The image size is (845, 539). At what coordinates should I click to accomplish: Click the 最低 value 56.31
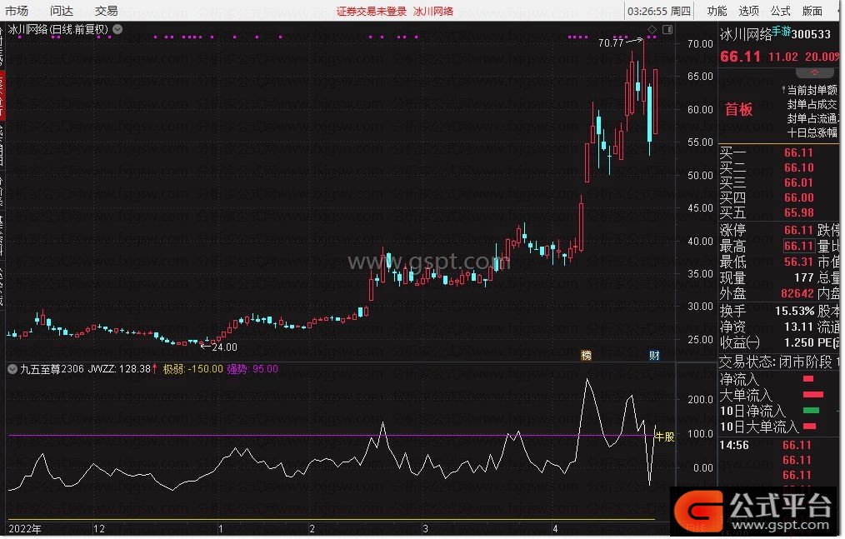click(x=798, y=262)
